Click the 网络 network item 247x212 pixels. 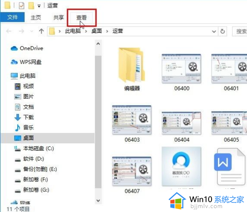tap(25, 202)
